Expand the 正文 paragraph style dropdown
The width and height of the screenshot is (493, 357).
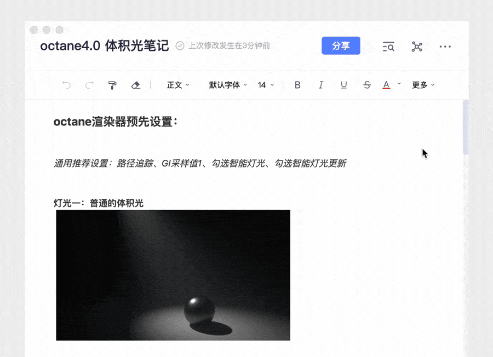(x=178, y=85)
